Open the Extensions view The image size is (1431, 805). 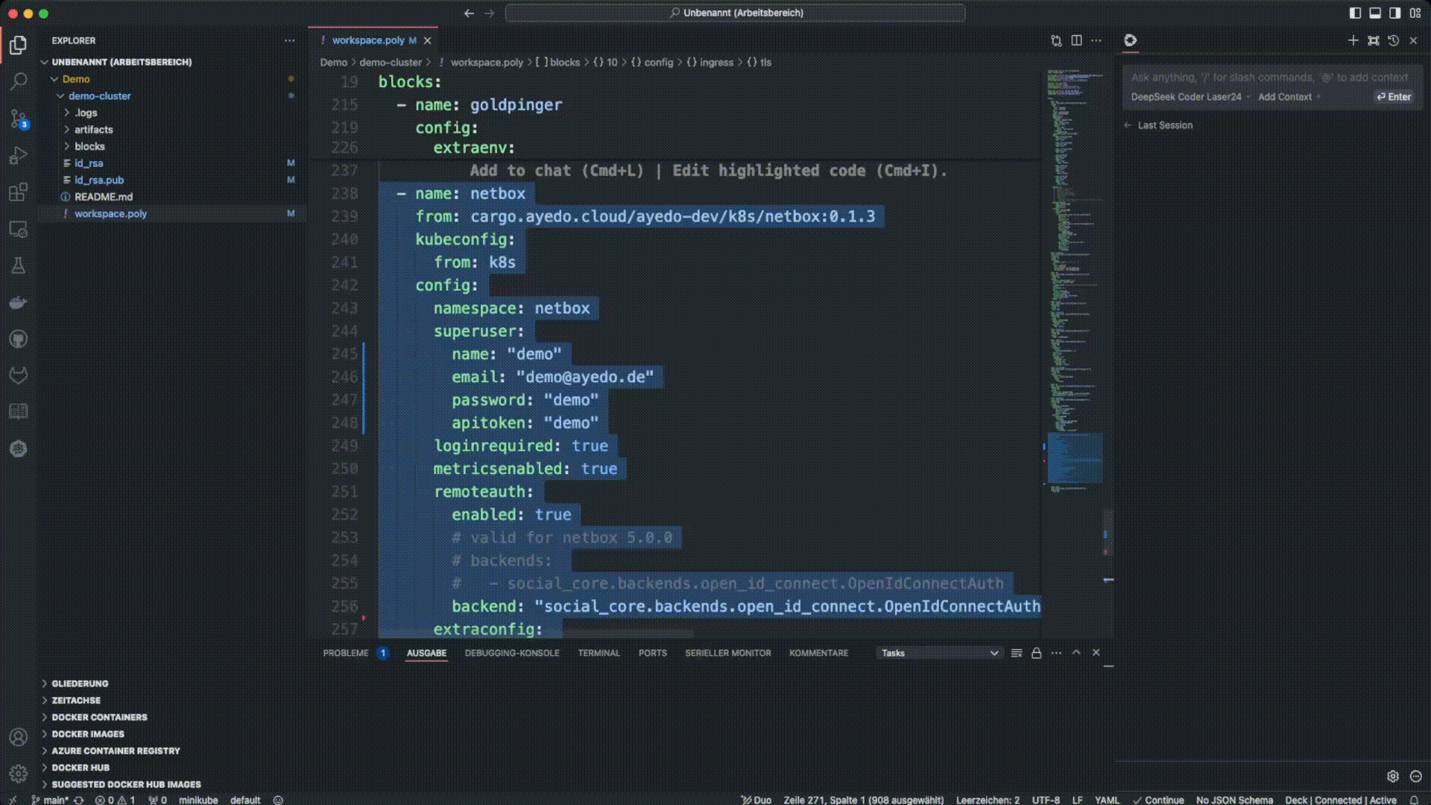[19, 192]
